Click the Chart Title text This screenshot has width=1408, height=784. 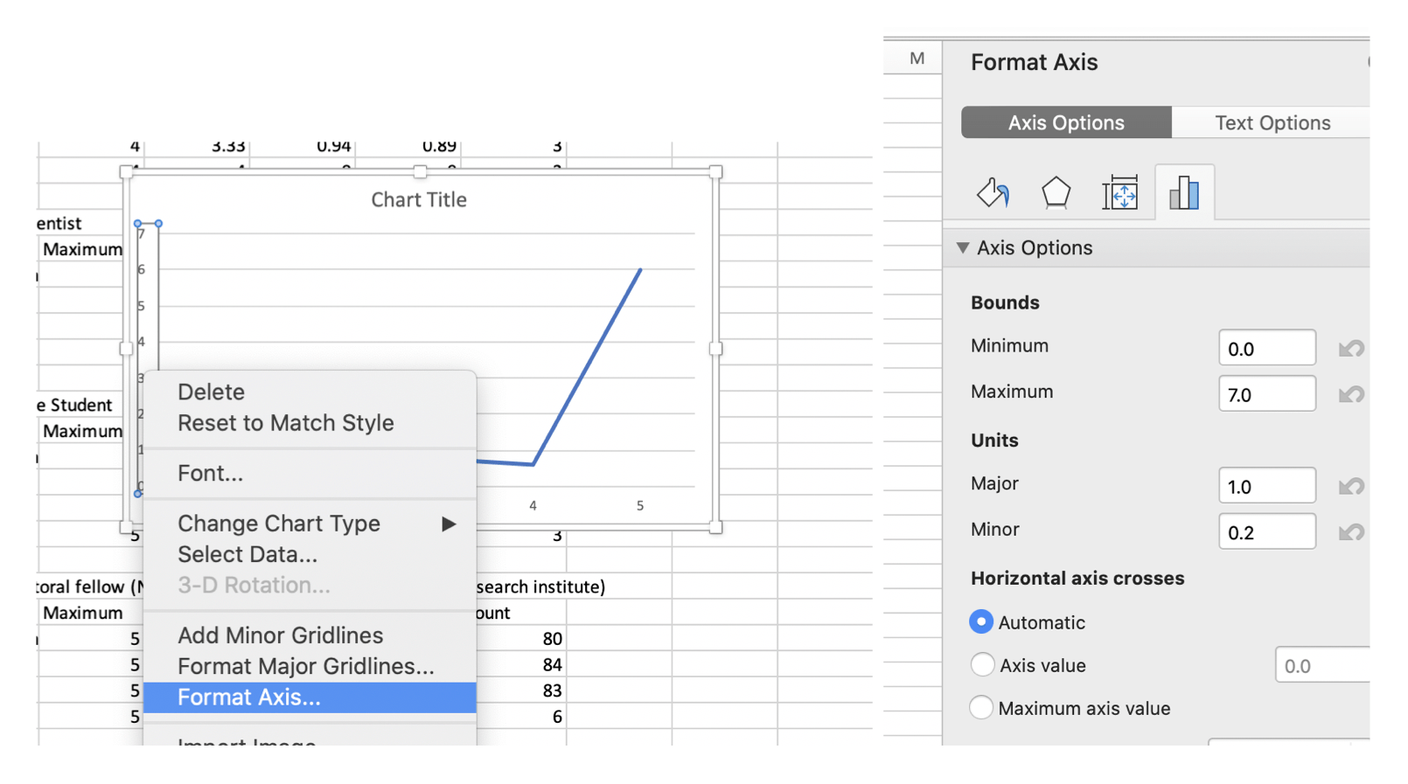(x=419, y=200)
